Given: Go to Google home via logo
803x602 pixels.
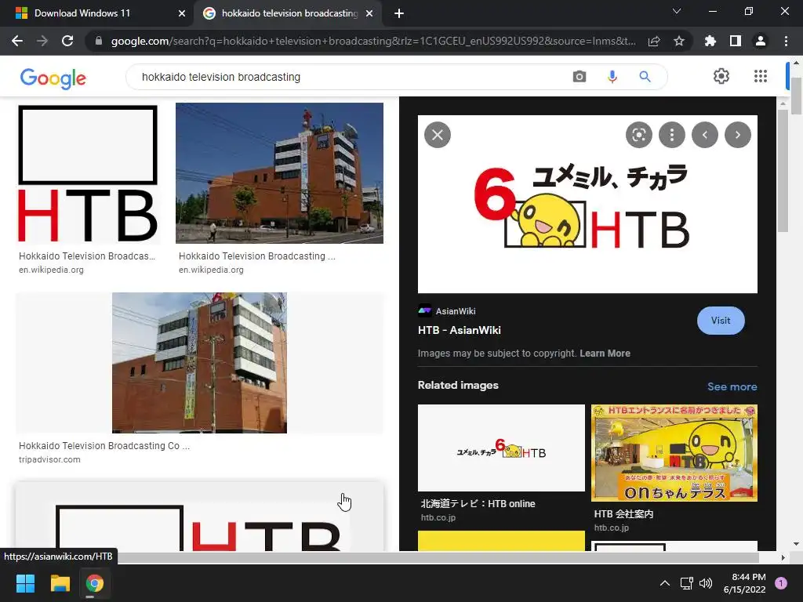Looking at the screenshot, I should (x=53, y=78).
